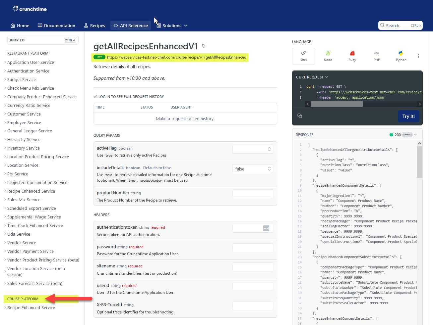Click the productNumber input field
Screen dimensions: 433x325
(x=253, y=194)
